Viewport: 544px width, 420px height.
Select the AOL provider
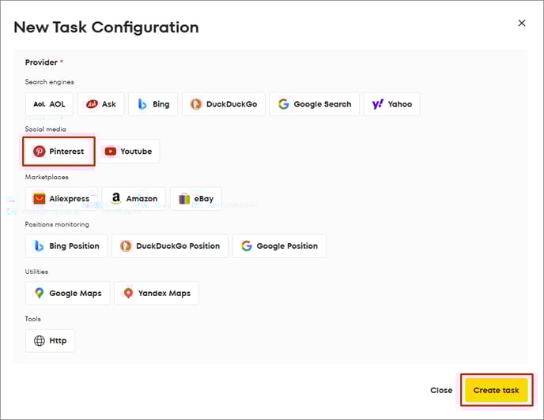click(49, 104)
